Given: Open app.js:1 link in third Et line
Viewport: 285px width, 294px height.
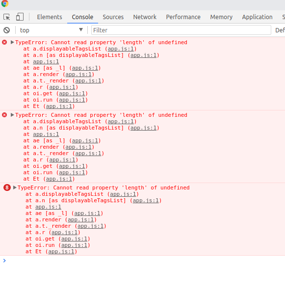Looking at the screenshot, I should [61, 251].
